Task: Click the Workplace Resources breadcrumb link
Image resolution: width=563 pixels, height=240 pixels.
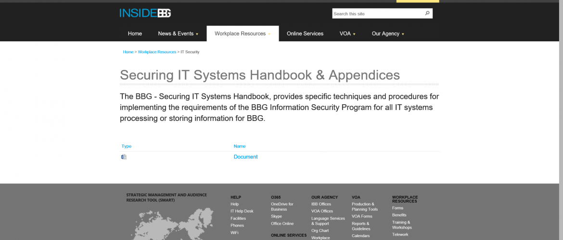Action: pos(157,52)
